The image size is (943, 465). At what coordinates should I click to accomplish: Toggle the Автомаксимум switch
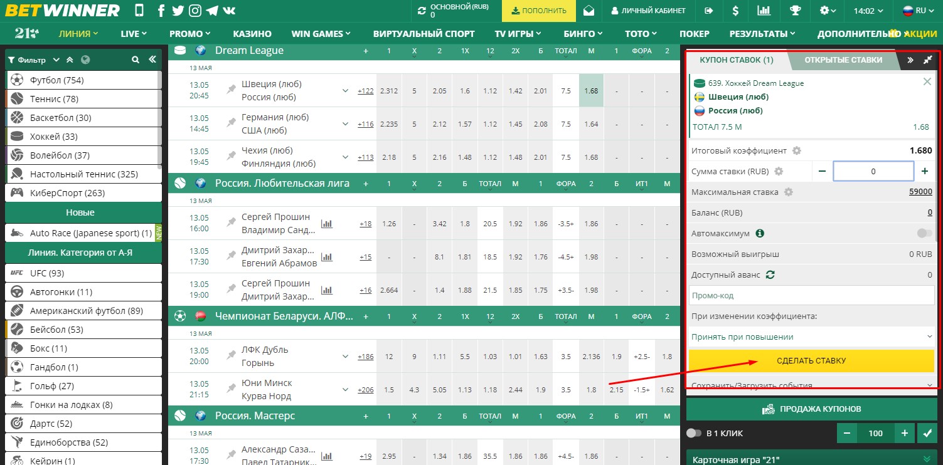coord(924,233)
